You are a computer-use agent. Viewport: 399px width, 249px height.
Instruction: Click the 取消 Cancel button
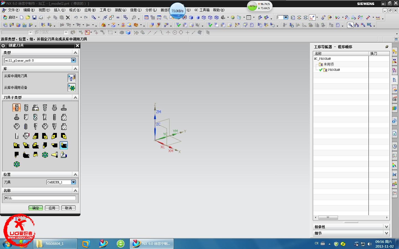[68, 208]
